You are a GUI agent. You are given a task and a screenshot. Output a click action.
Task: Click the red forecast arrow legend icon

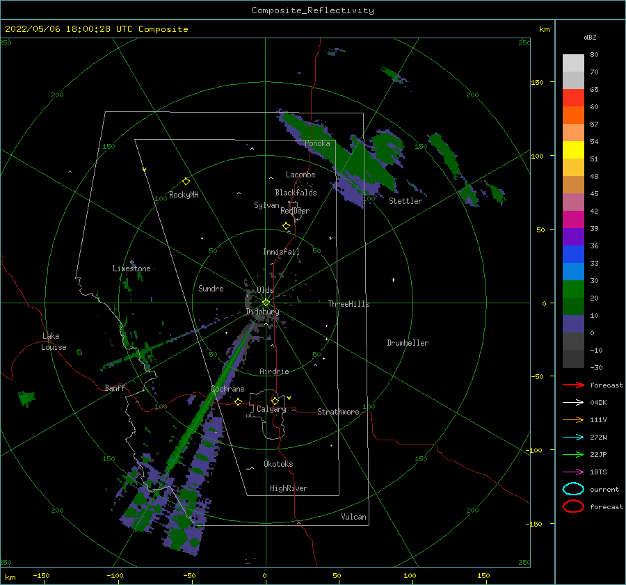[573, 385]
